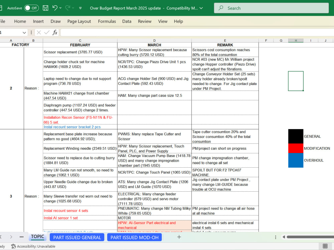The height and width of the screenshot is (250, 334).
Task: Open the Formulas ribbon tab
Action: pos(107,21)
